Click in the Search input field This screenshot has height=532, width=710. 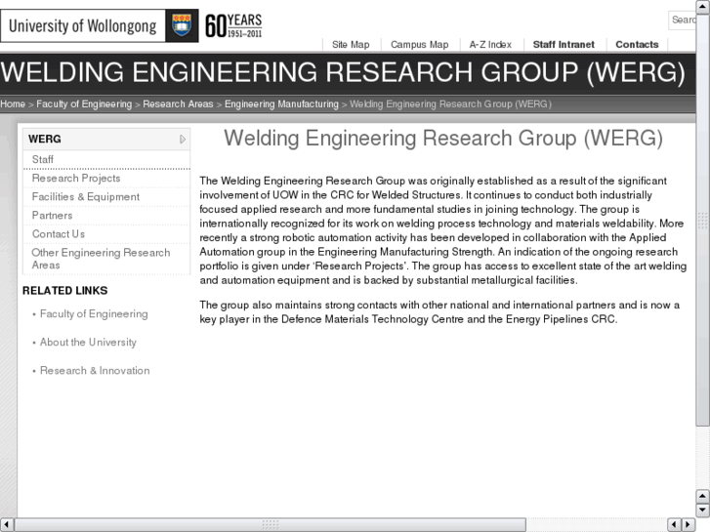pyautogui.click(x=682, y=20)
